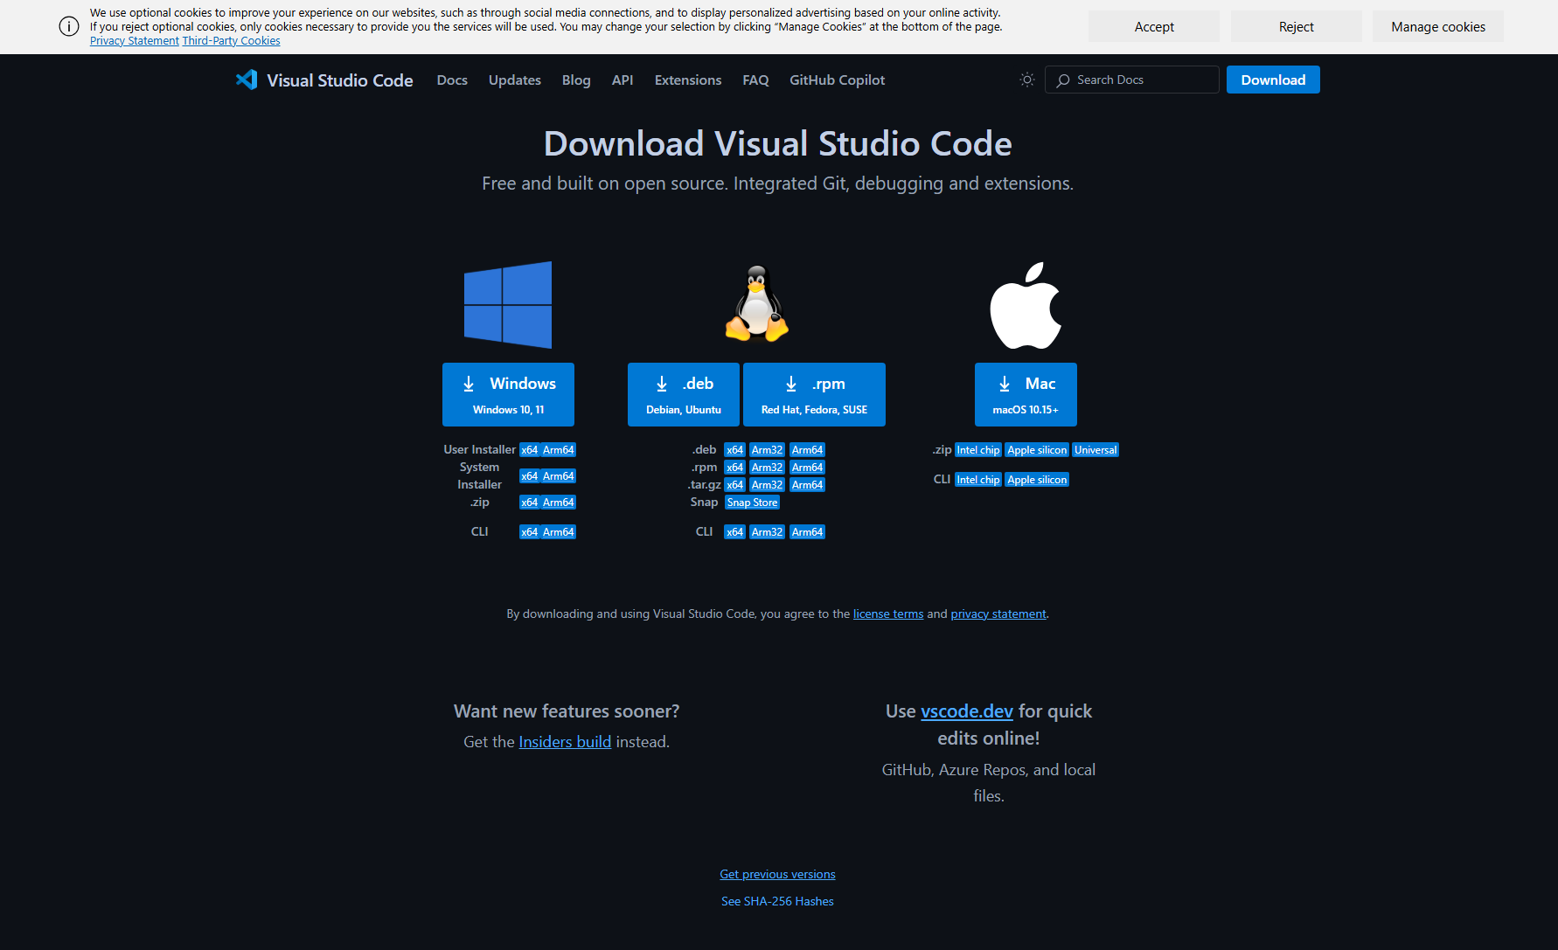Open the GitHub Copilot nav item
Viewport: 1558px width, 950px height.
click(838, 80)
